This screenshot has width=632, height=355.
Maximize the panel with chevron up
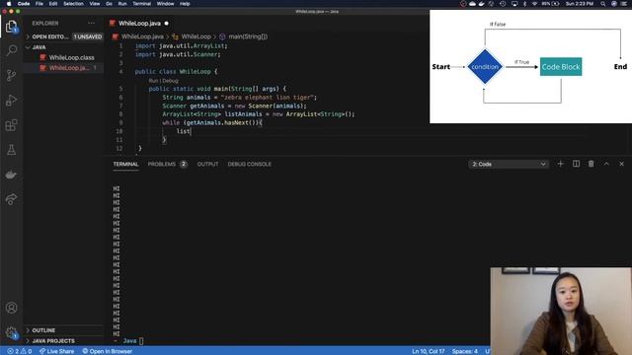click(606, 164)
